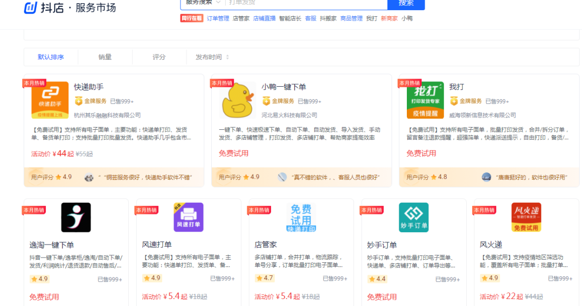582x306 pixels.
Task: Open the 抖搬家 hot keyword link
Action: click(x=328, y=18)
